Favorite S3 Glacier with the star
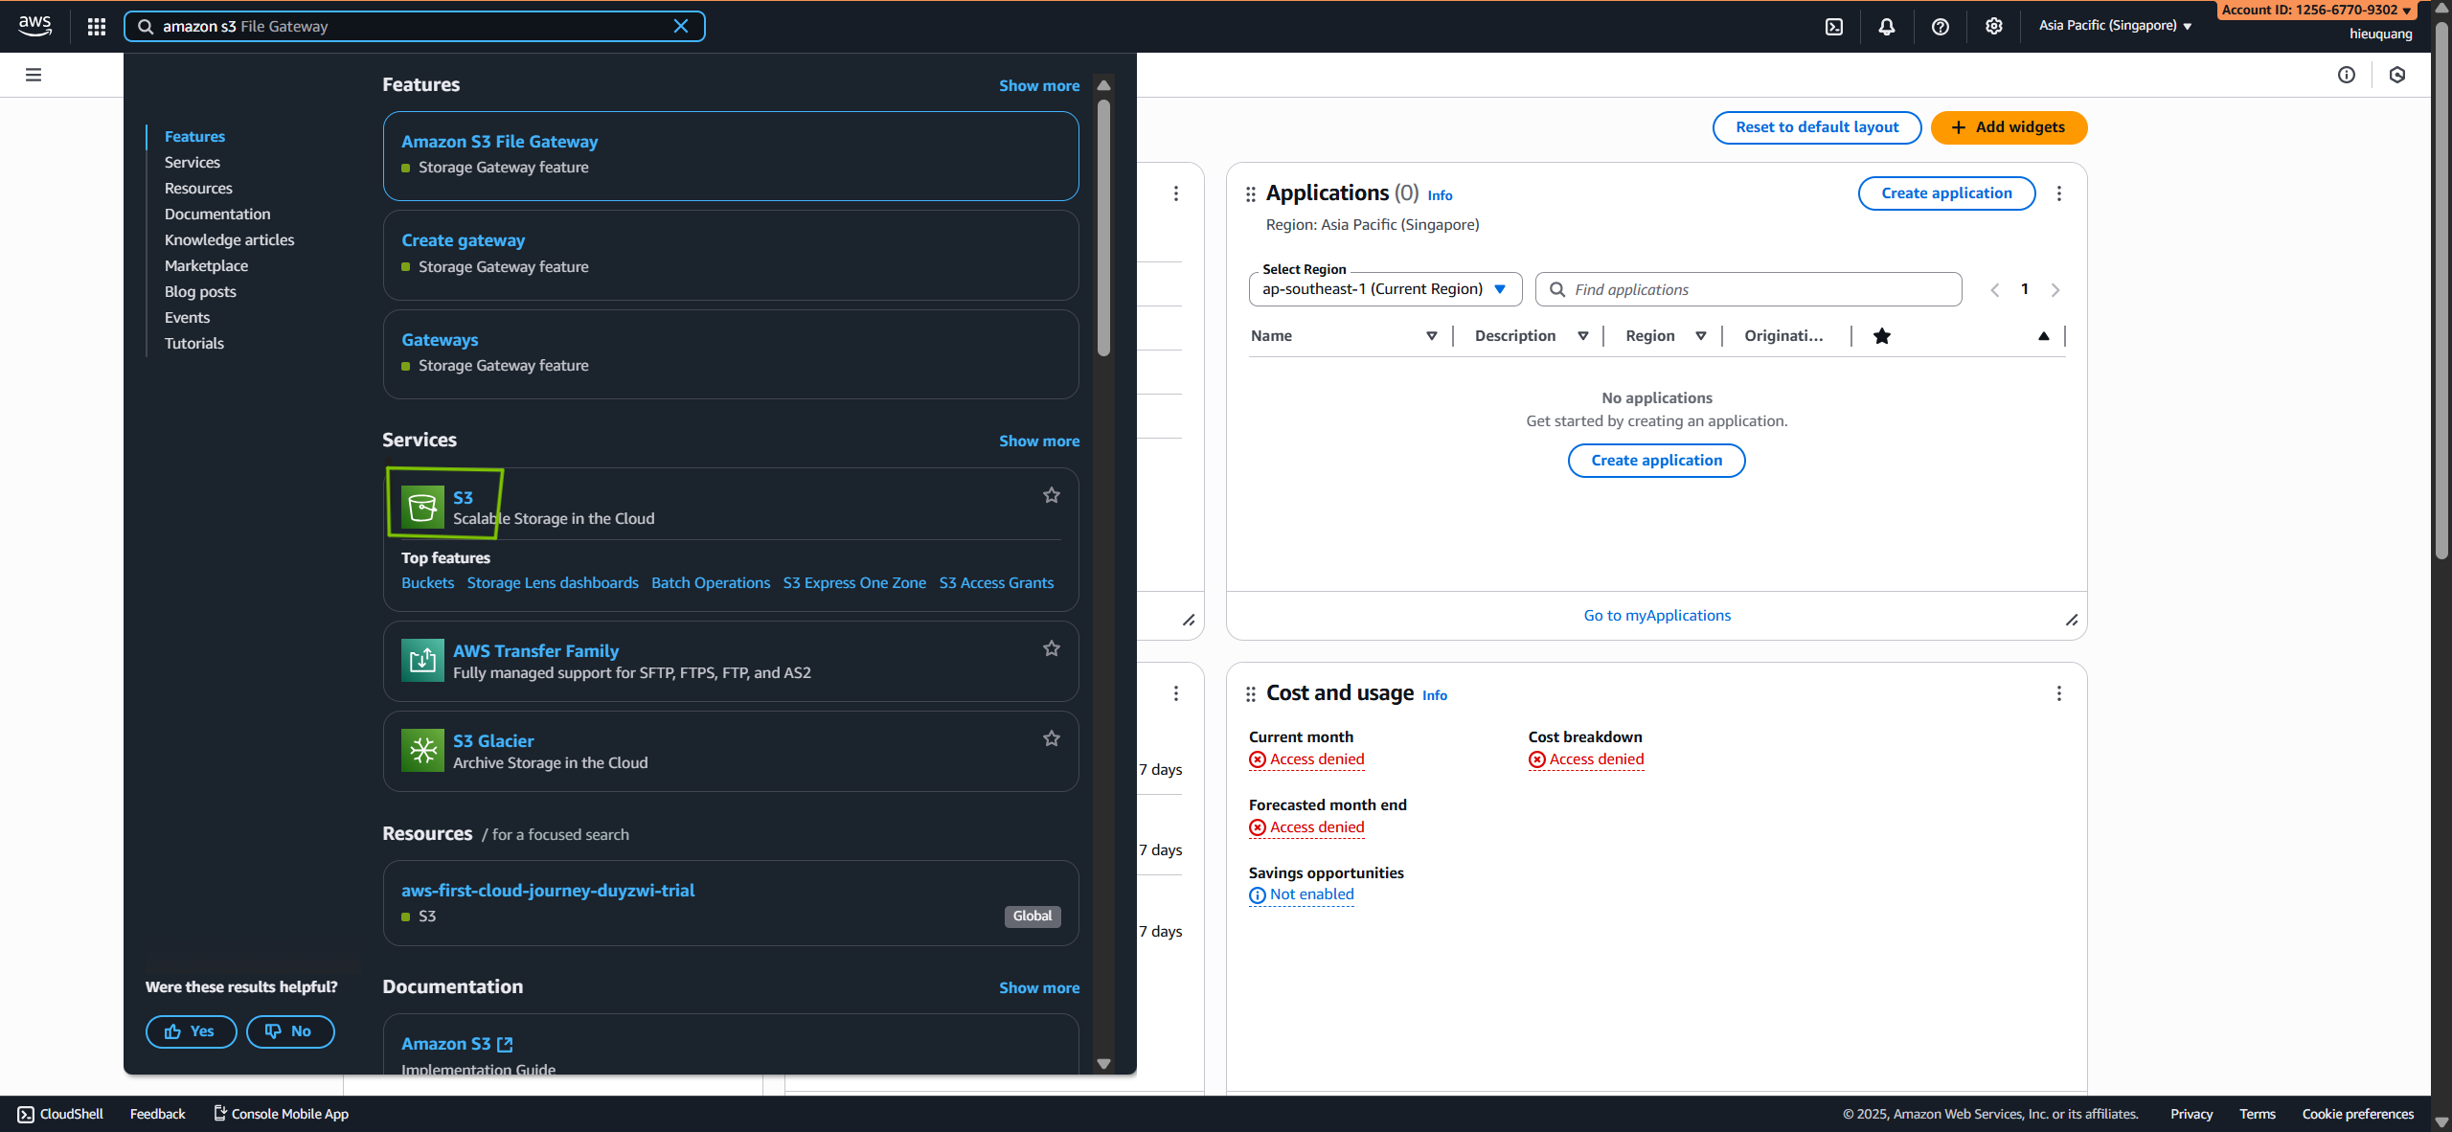2452x1132 pixels. (1051, 738)
